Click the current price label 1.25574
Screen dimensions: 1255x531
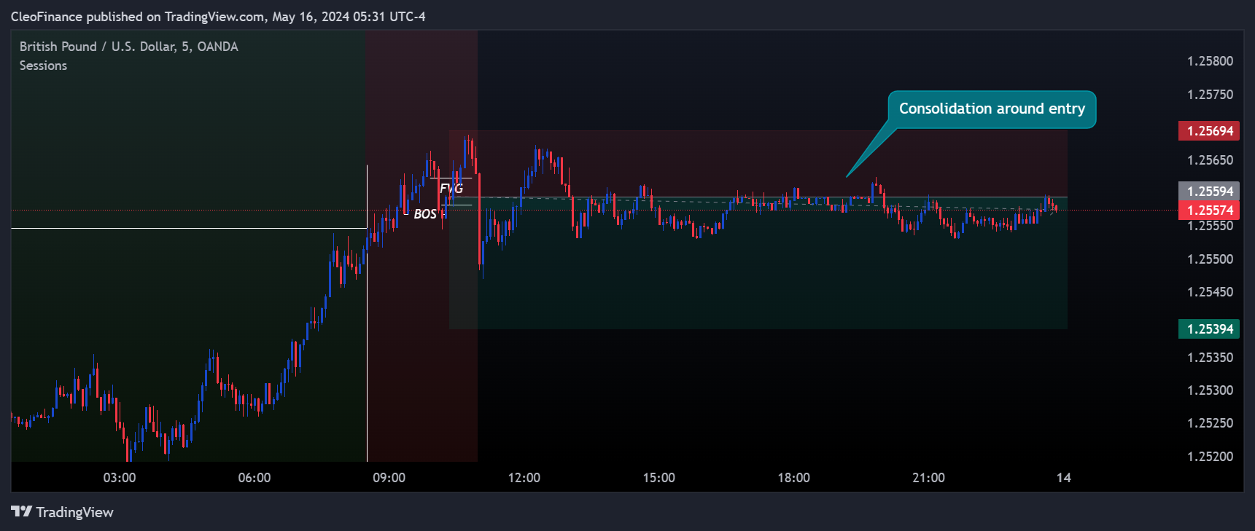tap(1209, 211)
